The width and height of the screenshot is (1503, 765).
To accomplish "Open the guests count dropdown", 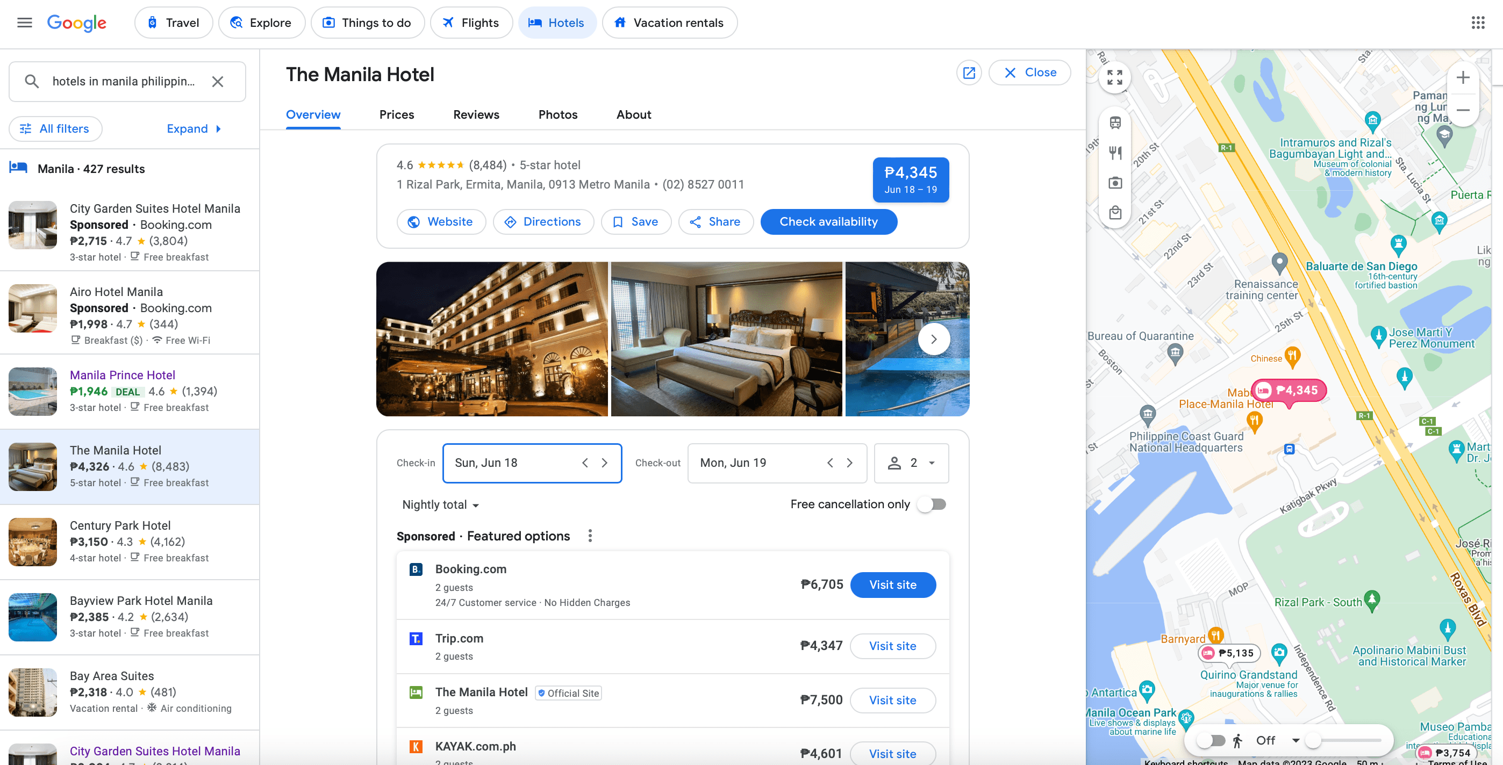I will 911,463.
